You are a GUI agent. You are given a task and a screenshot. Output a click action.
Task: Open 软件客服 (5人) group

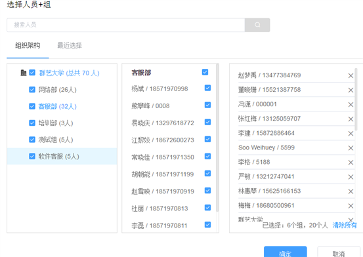tap(59, 157)
